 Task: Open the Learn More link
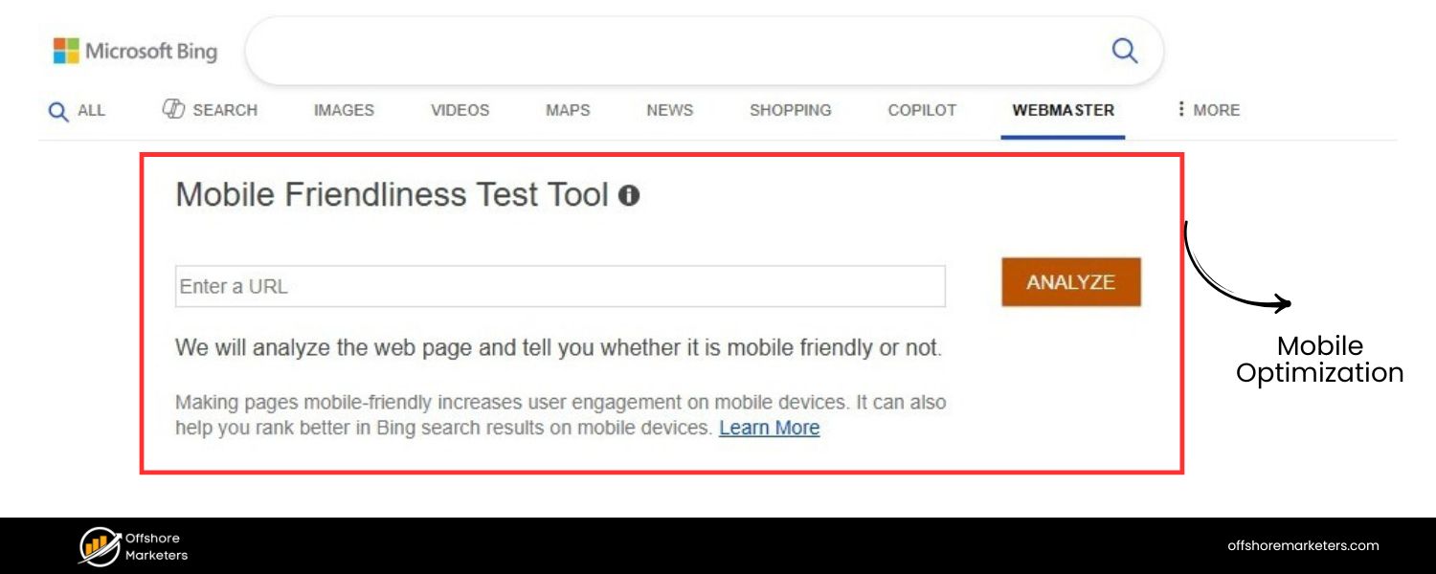[769, 428]
